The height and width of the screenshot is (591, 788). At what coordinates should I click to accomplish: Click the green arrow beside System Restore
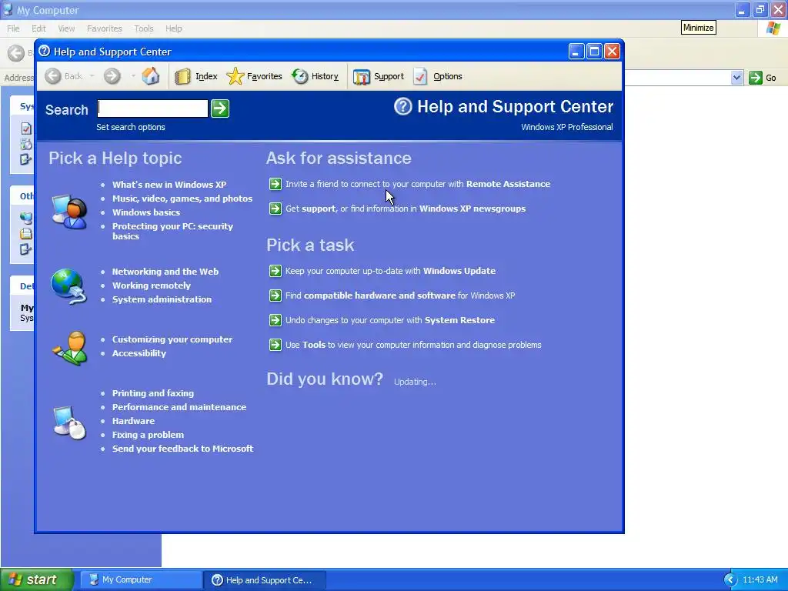coord(275,320)
